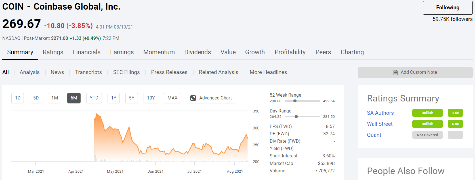Add a custom note

tap(415, 73)
